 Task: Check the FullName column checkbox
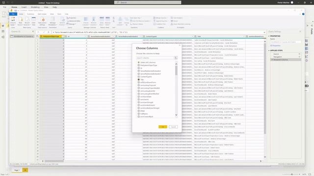[138, 114]
